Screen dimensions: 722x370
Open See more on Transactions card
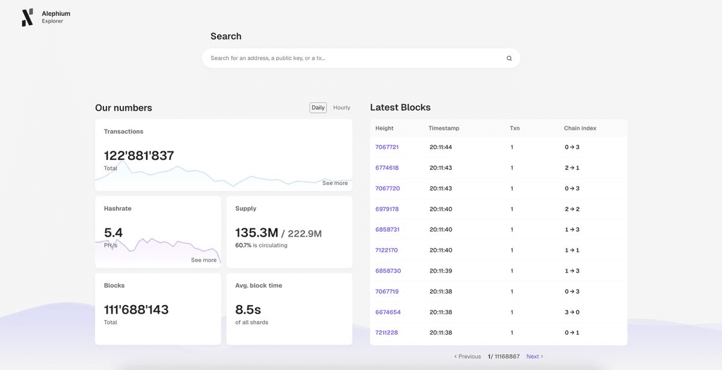335,183
